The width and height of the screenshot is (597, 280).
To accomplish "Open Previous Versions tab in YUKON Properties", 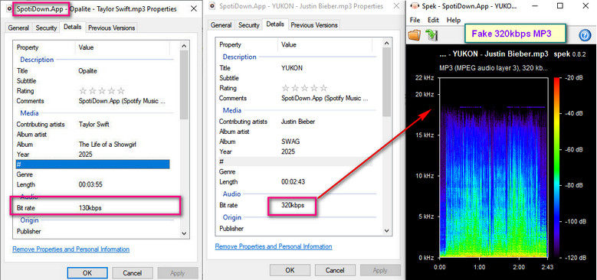I will click(314, 25).
